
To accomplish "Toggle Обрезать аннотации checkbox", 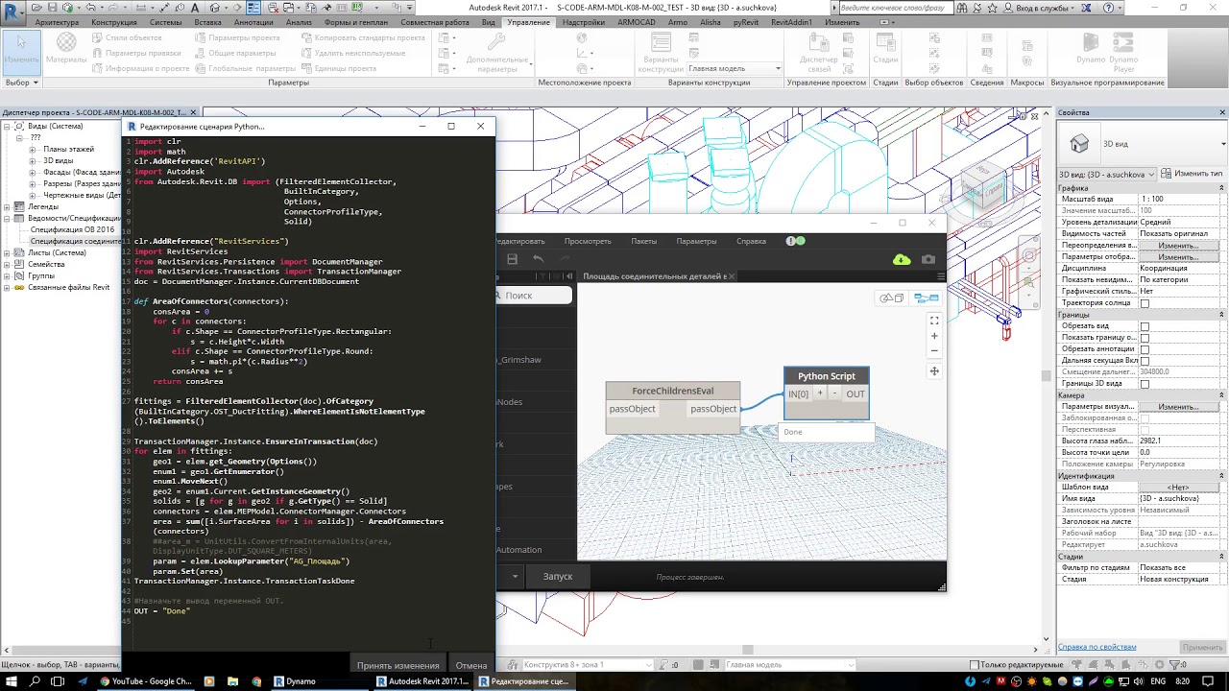I will (1145, 349).
